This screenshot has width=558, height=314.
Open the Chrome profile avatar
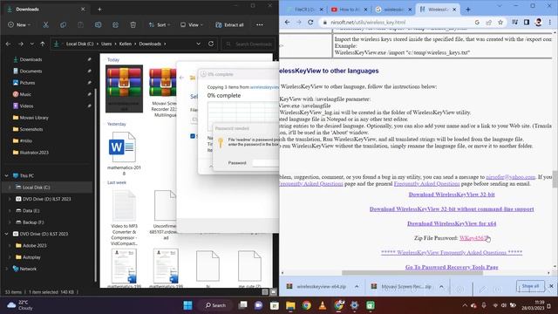(x=538, y=22)
